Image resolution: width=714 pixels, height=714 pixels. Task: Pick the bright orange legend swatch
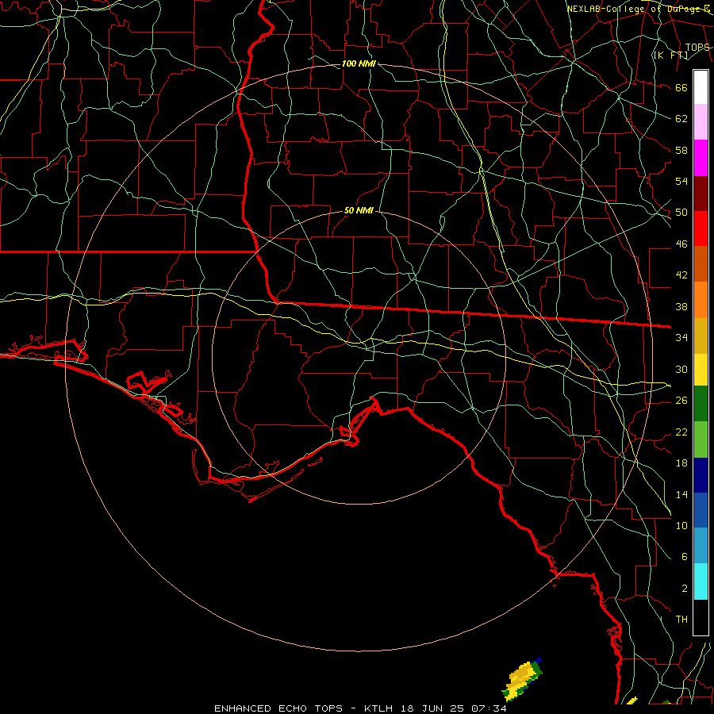point(701,300)
